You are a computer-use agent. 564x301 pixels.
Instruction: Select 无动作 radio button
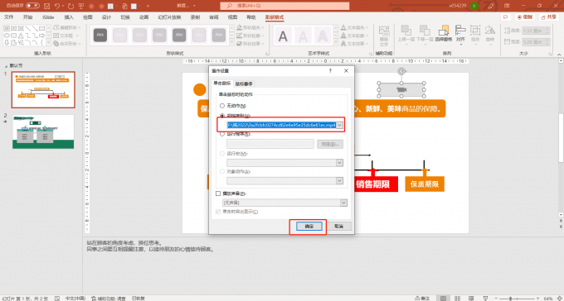point(222,106)
